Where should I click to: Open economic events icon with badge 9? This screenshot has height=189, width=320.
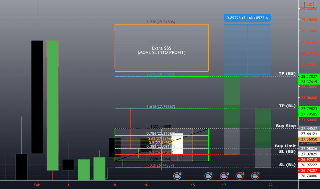[208, 176]
